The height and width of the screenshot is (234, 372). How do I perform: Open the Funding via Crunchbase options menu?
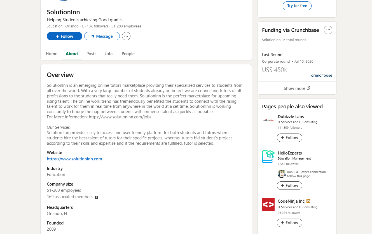(x=328, y=30)
